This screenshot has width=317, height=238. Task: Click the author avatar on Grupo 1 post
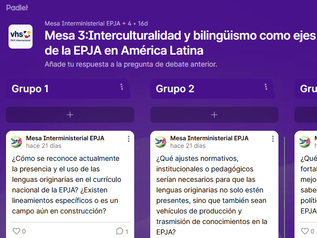point(17,142)
